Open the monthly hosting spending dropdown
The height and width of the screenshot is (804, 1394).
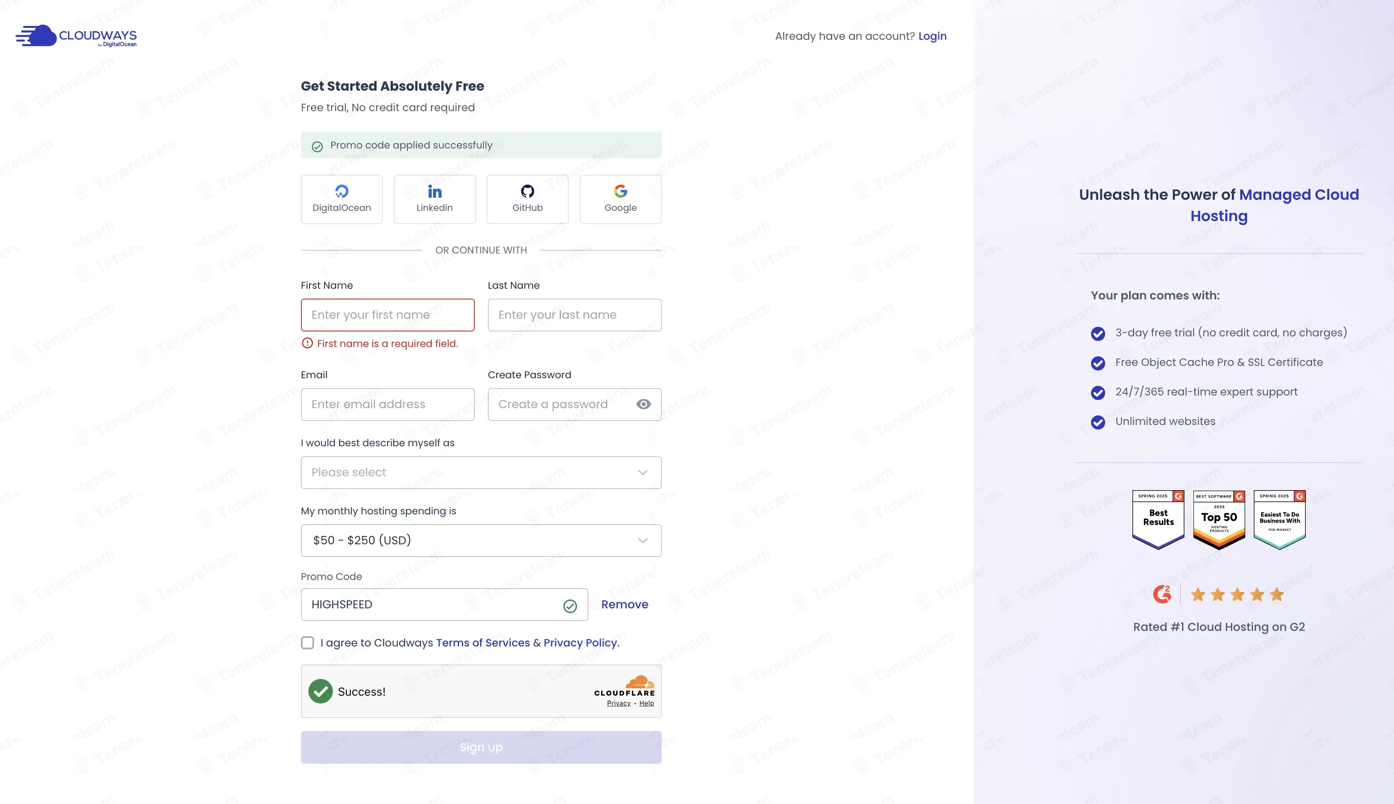tap(481, 541)
